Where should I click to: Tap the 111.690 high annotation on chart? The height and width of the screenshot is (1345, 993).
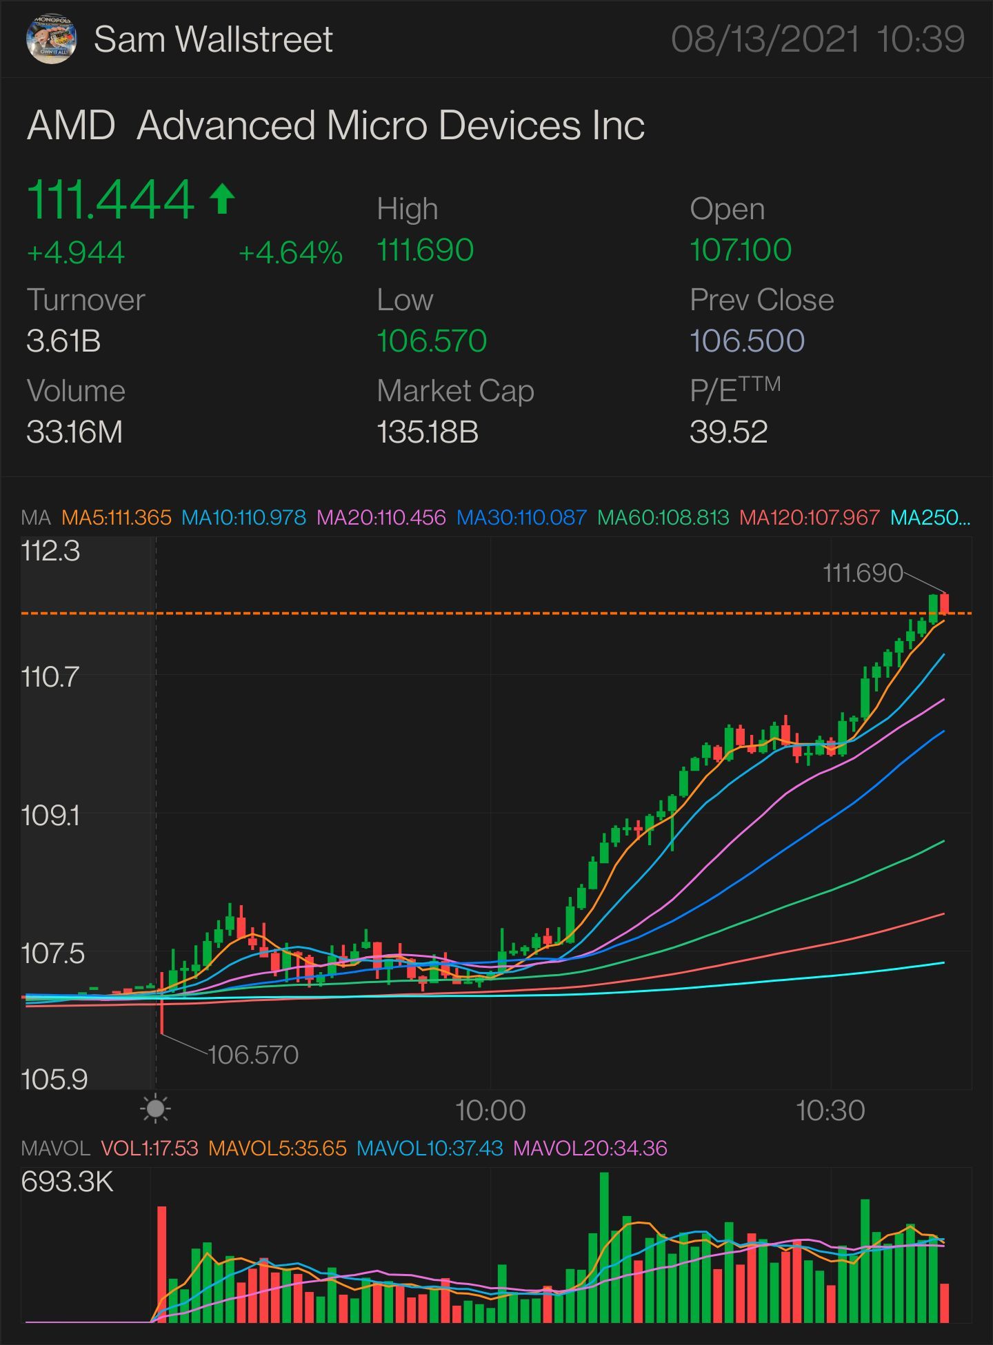863,573
